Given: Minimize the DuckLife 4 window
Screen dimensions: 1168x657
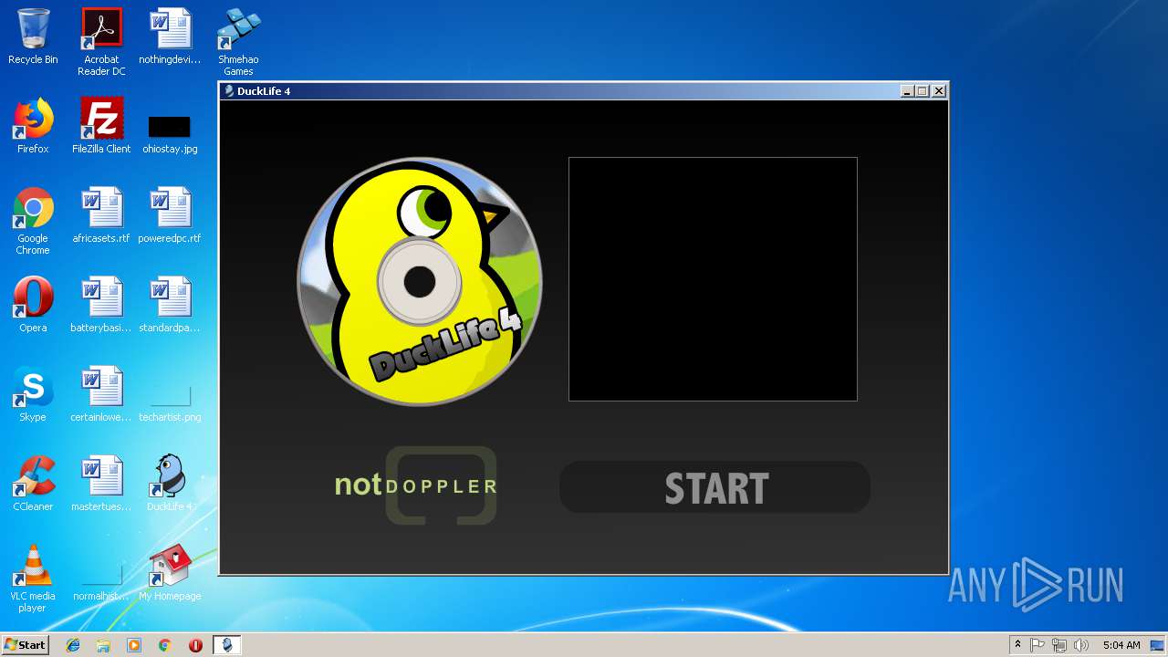Looking at the screenshot, I should coord(907,91).
